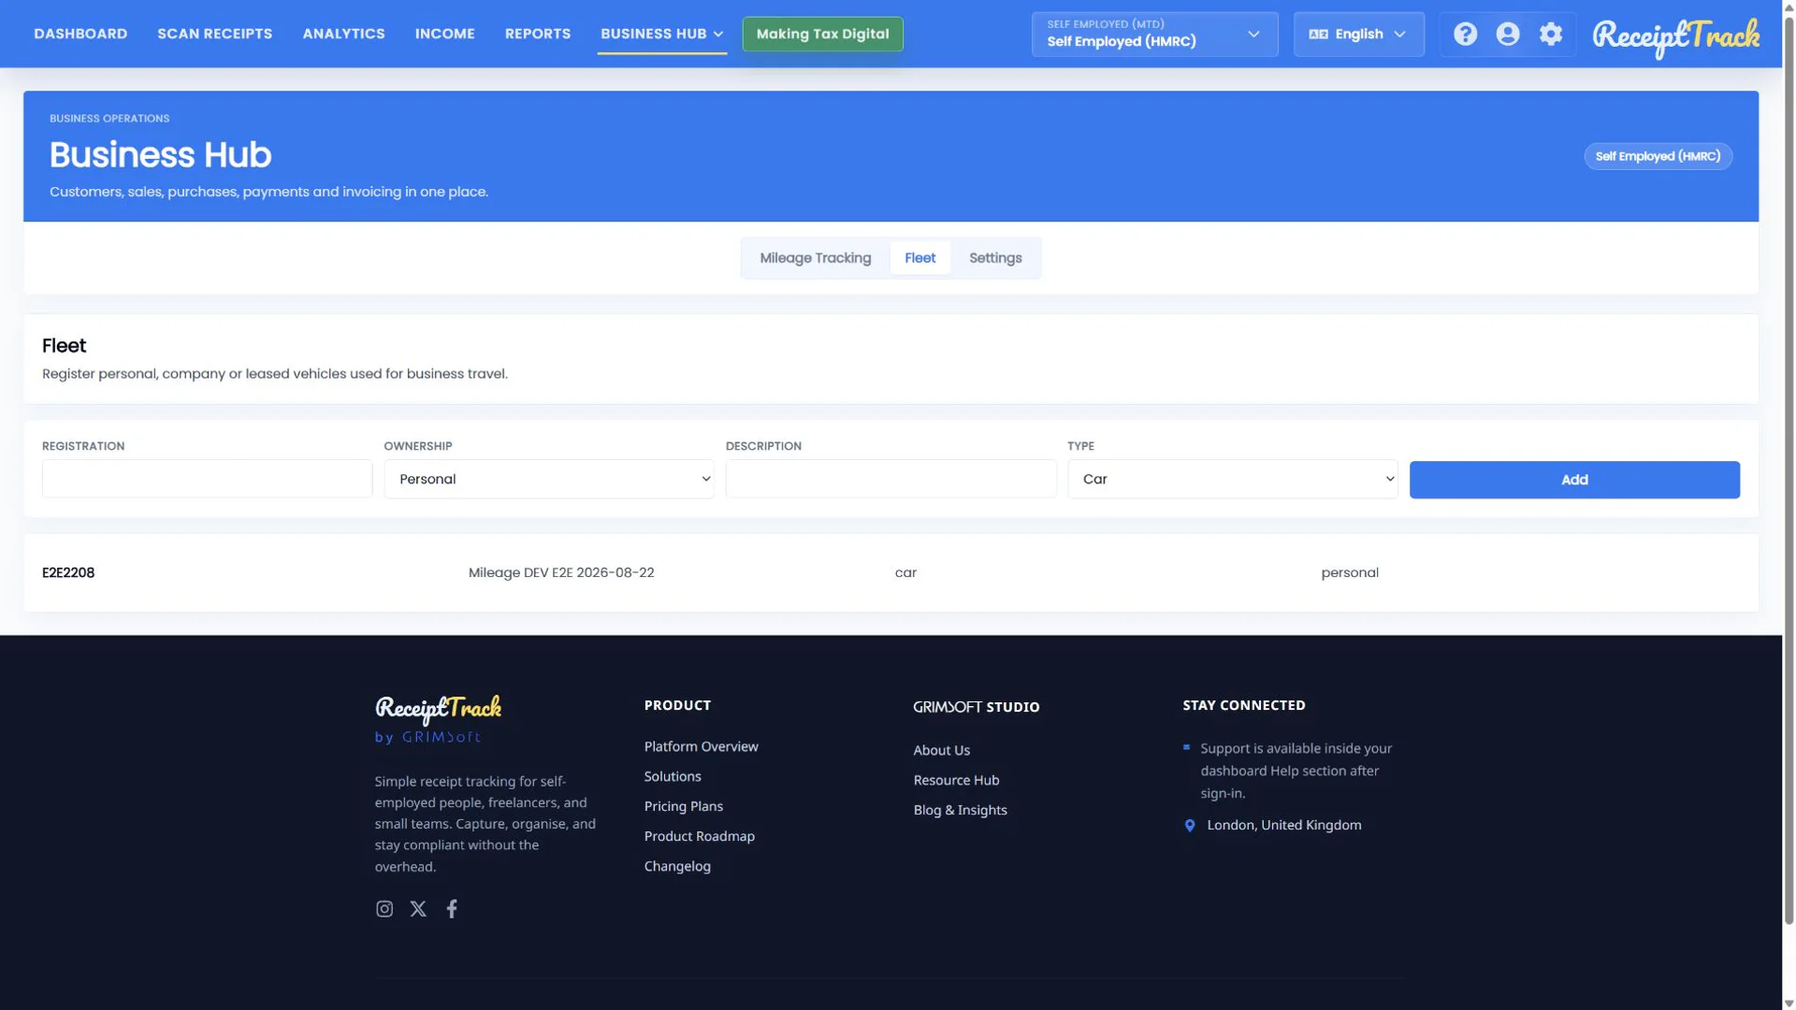Click the GRIMSOFT STUDIO footer heading
This screenshot has width=1796, height=1010.
tap(976, 707)
